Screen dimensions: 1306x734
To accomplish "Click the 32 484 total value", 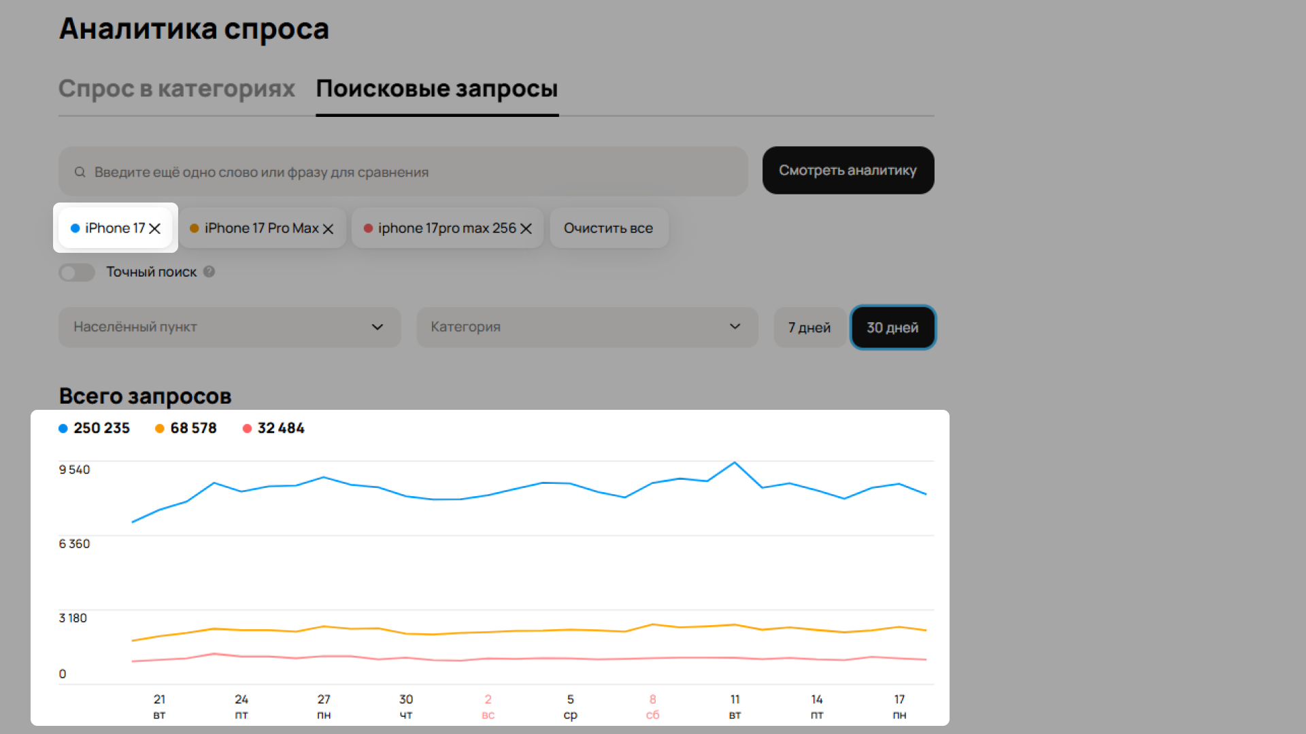I will point(281,428).
